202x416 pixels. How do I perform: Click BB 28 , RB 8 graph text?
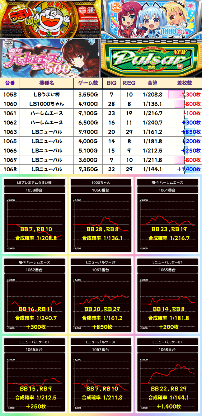(x=103, y=229)
